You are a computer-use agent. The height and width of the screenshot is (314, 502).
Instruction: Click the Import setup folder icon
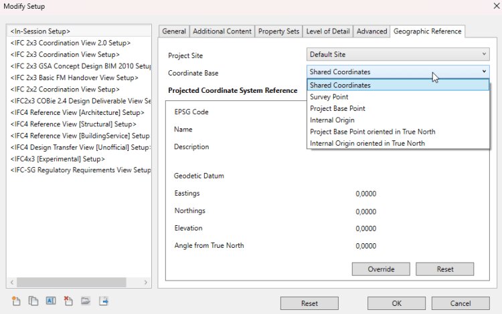point(86,301)
